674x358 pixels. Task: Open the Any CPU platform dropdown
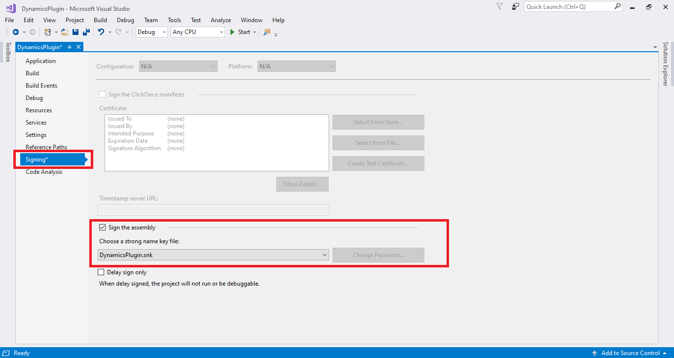point(222,32)
